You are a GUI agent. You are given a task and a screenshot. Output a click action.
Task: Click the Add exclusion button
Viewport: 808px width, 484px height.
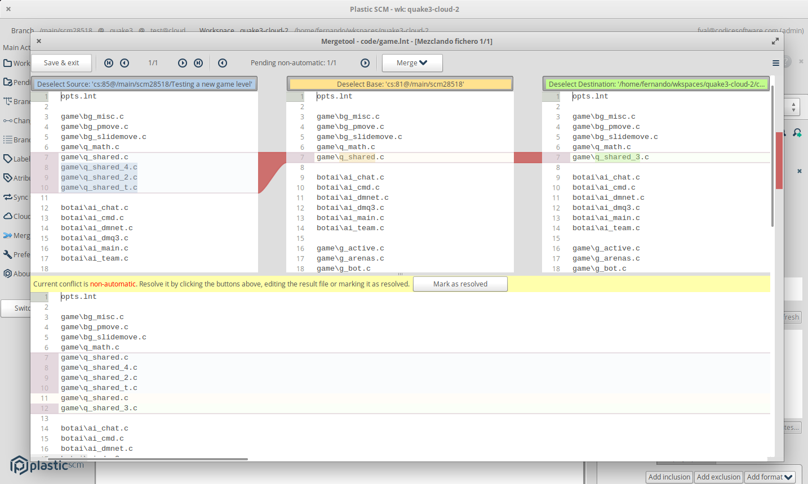point(718,477)
